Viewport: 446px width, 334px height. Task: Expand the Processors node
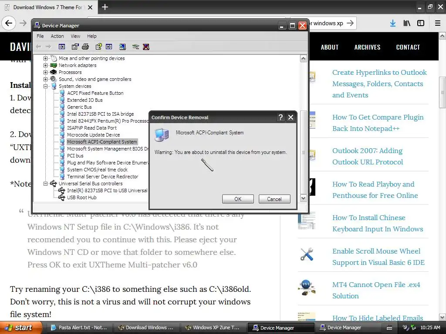click(x=45, y=73)
